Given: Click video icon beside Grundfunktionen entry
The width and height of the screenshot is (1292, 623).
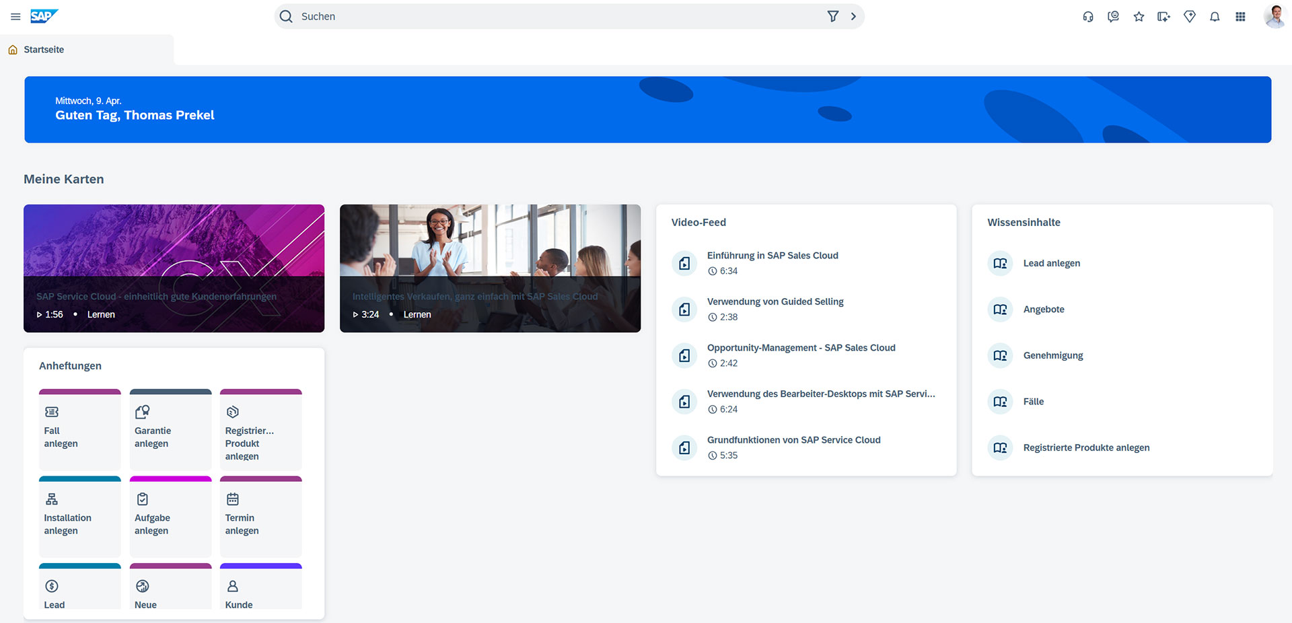Looking at the screenshot, I should 684,447.
